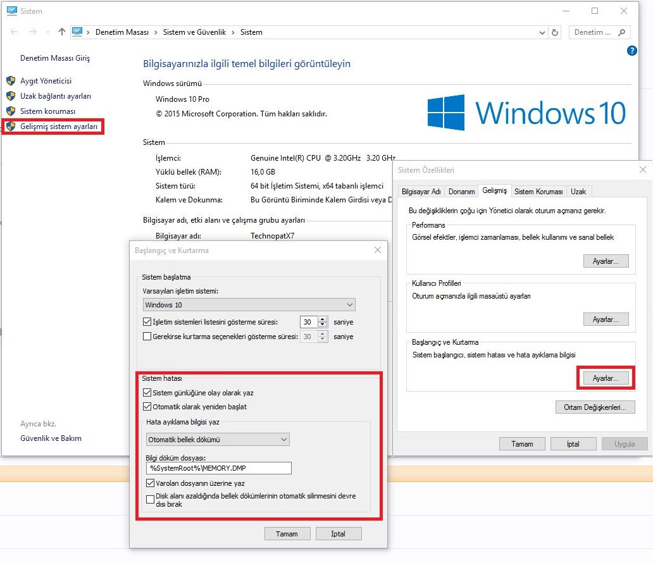Enable Gerekirse kurtarma seçenekleri checkbox
Image resolution: width=653 pixels, height=563 pixels.
tap(147, 336)
